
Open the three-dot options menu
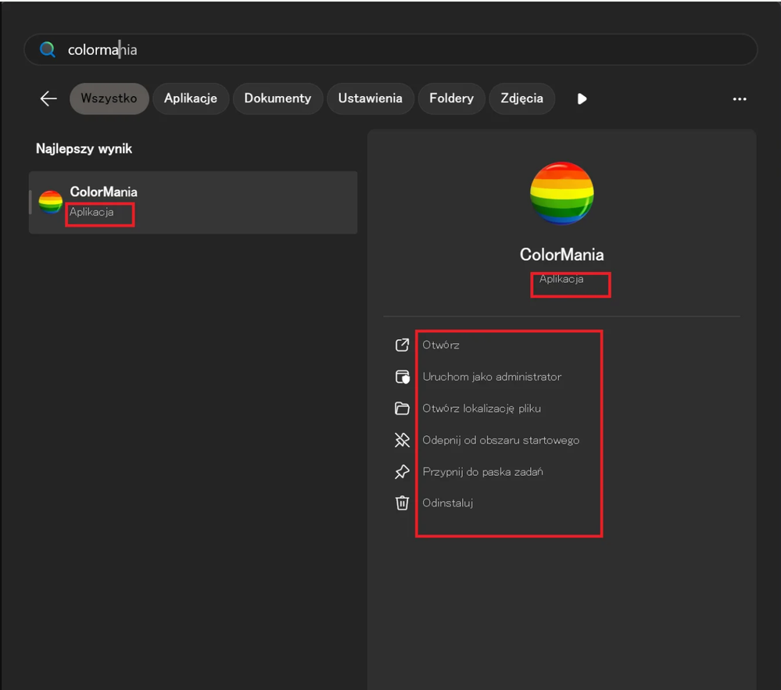739,99
